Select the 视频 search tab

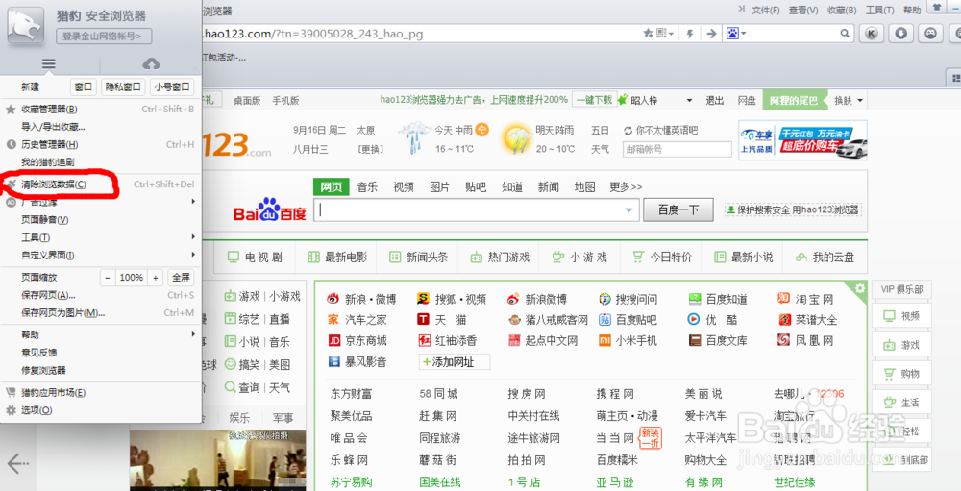404,187
